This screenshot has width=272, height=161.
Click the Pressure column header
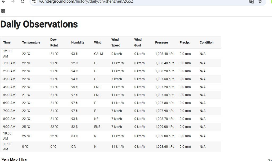(161, 42)
